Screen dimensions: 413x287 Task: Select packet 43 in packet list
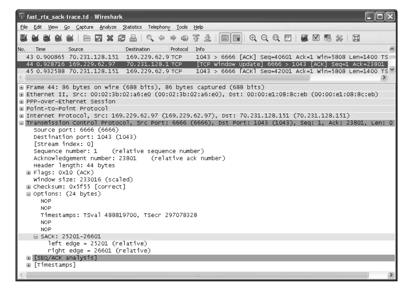203,57
